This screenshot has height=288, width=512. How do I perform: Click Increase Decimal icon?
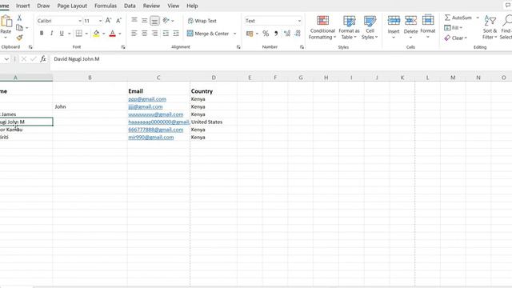click(x=287, y=34)
